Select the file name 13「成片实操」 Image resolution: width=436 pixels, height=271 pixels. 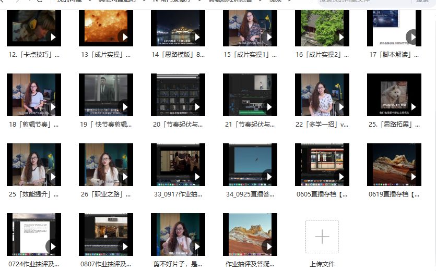point(106,55)
